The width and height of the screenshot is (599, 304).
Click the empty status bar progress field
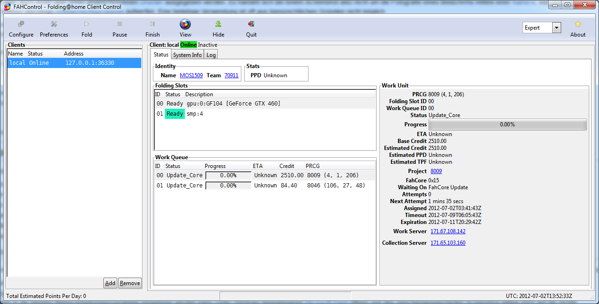click(285, 296)
